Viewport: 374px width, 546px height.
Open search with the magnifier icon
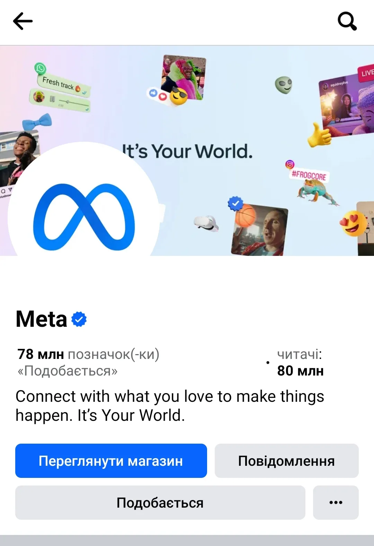[x=347, y=21]
